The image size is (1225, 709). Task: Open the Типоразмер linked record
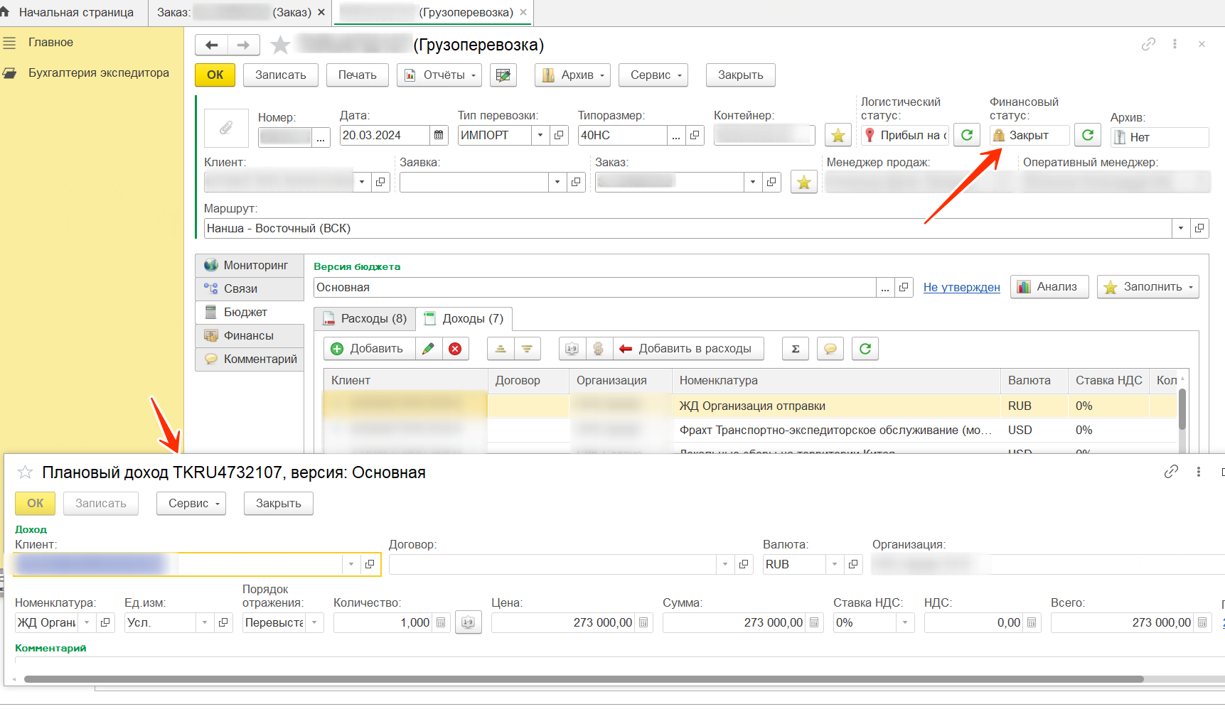[x=695, y=135]
